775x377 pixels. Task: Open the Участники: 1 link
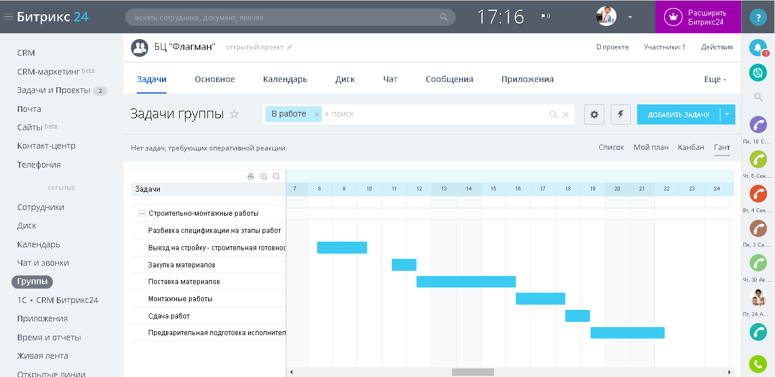pos(664,47)
